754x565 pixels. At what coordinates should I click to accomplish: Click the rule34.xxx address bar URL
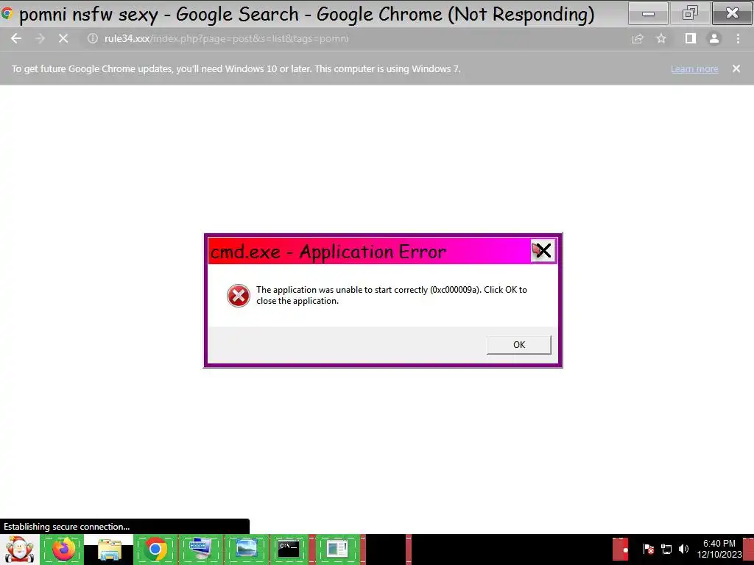coord(227,38)
